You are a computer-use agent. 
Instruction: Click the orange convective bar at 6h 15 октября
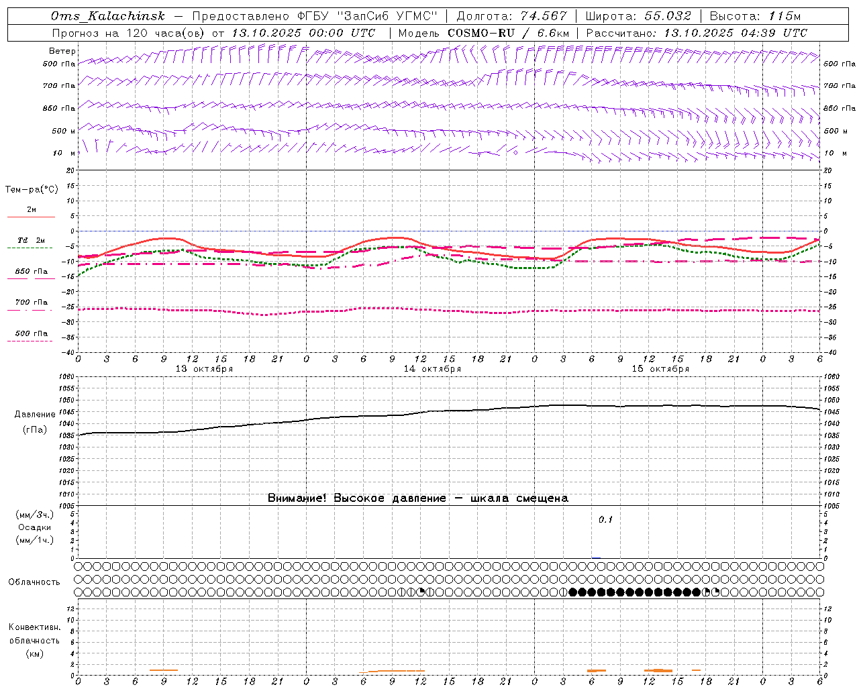(x=597, y=670)
